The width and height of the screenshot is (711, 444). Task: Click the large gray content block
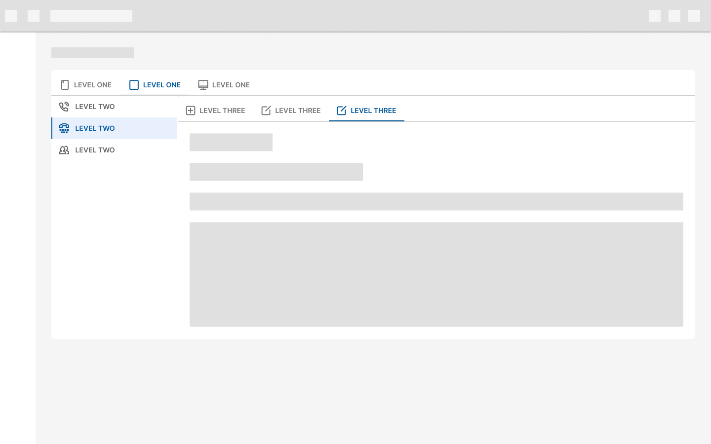point(436,274)
